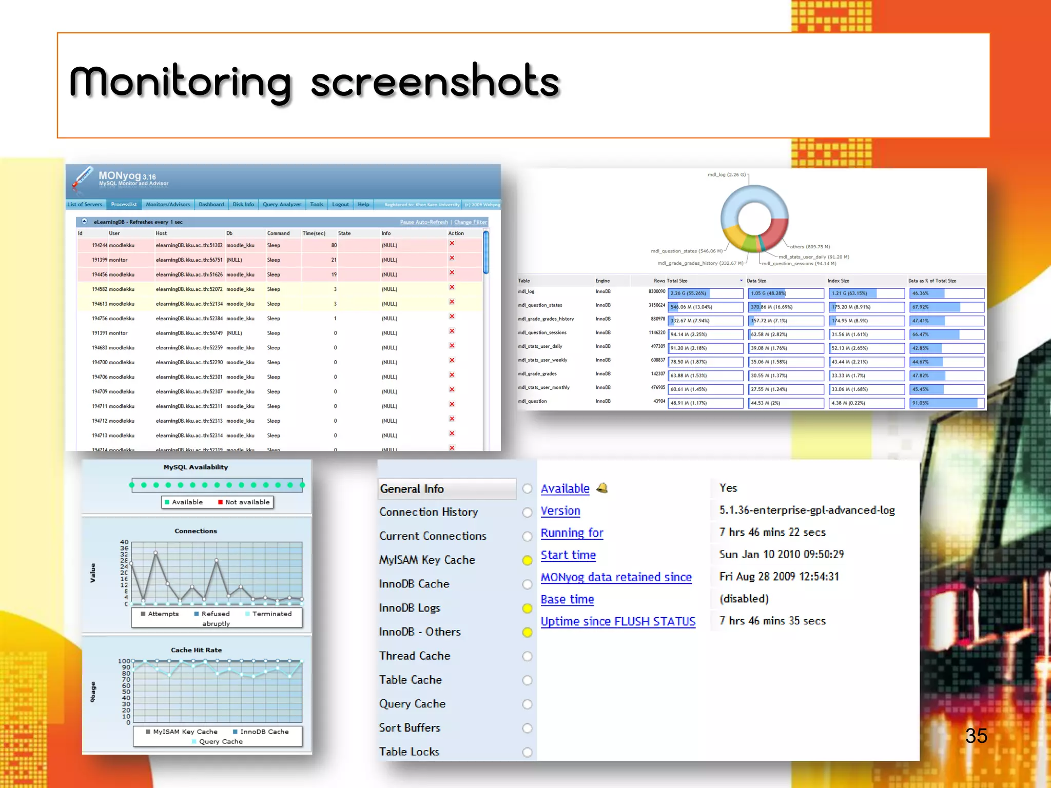Click the Rows Total Size sort arrow

[x=741, y=281]
